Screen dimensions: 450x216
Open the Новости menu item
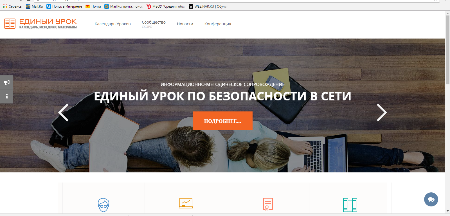pyautogui.click(x=185, y=24)
